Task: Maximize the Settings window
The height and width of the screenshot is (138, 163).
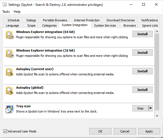Action: pos(144,4)
